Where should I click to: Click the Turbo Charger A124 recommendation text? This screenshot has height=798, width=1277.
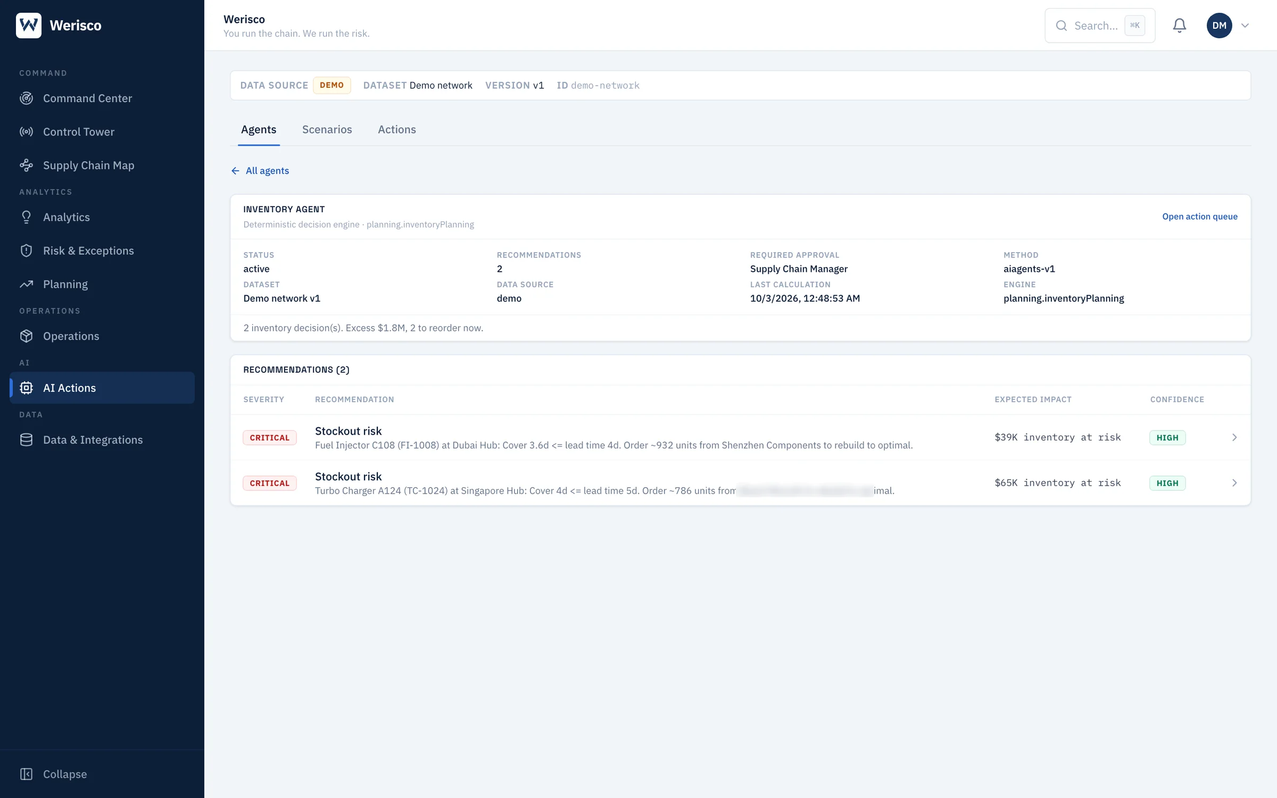(604, 491)
